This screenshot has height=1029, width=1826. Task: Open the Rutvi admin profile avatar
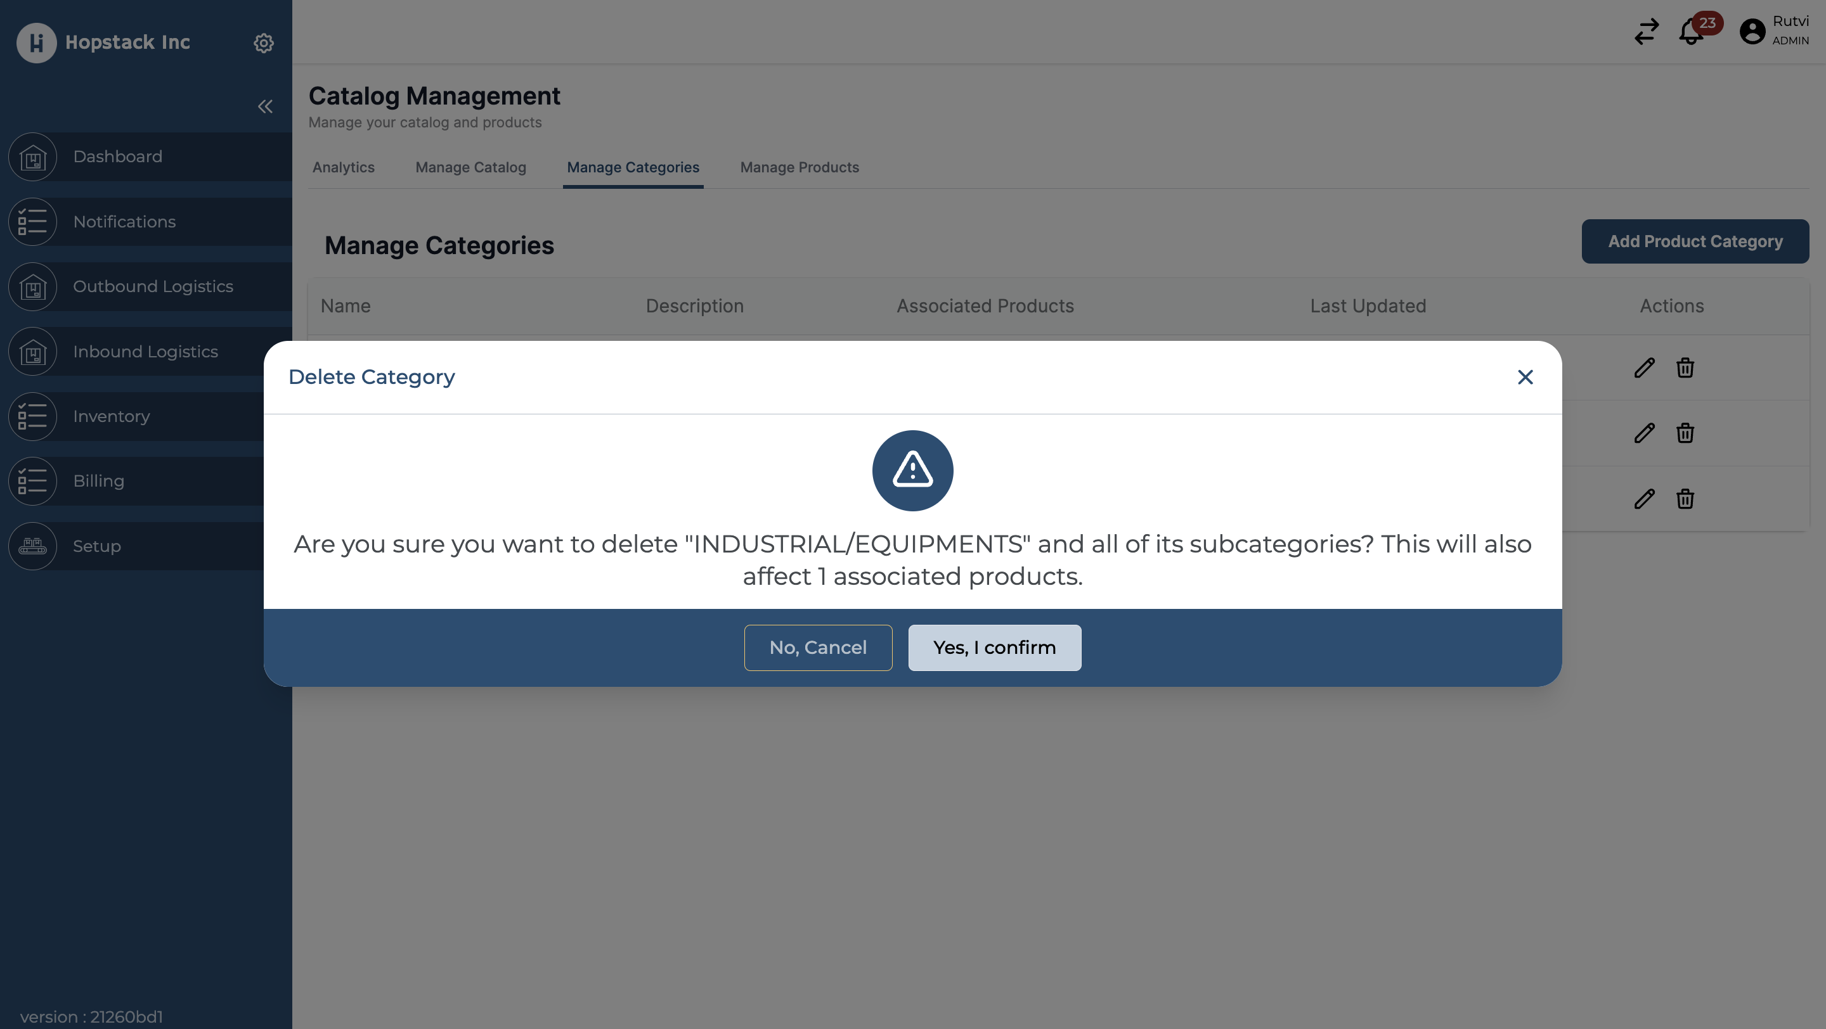[1752, 32]
